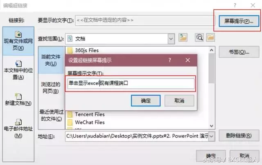This screenshot has width=262, height=165.
Task: Confirm screen tip with 确定 button
Action: point(146,100)
